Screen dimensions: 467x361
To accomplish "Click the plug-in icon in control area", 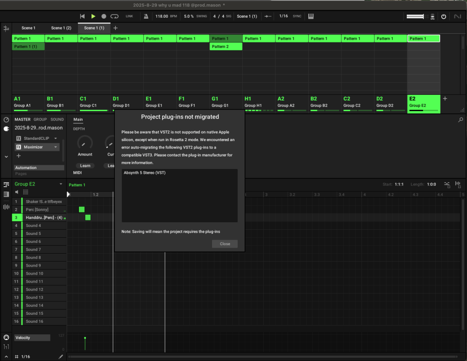I will point(6,129).
